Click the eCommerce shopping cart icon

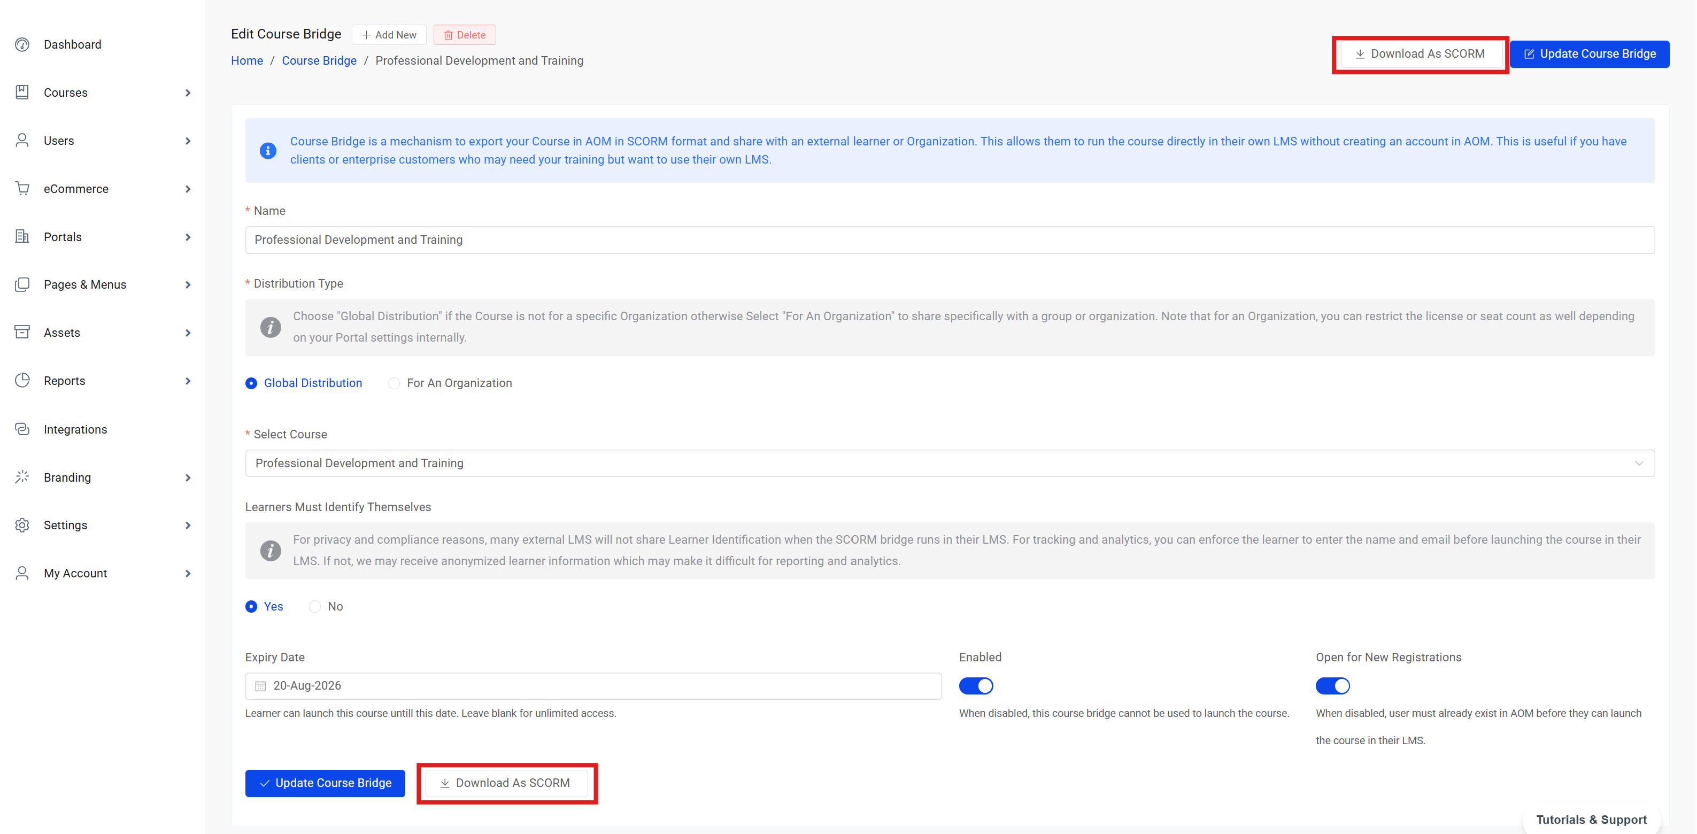(22, 188)
